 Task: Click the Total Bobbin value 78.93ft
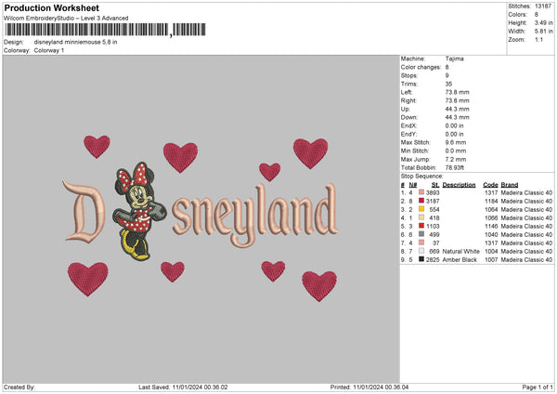pyautogui.click(x=455, y=168)
